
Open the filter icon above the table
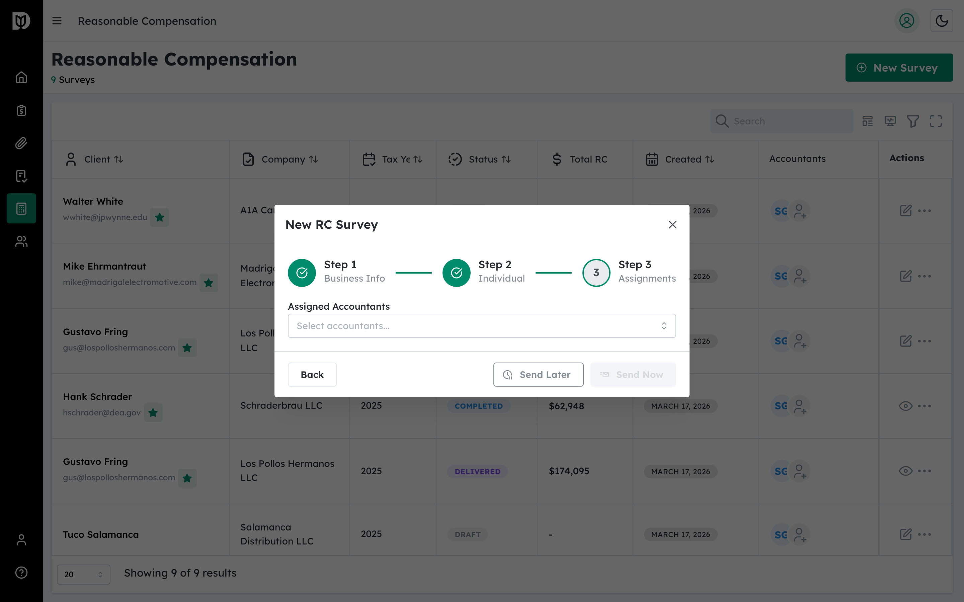[x=913, y=121]
